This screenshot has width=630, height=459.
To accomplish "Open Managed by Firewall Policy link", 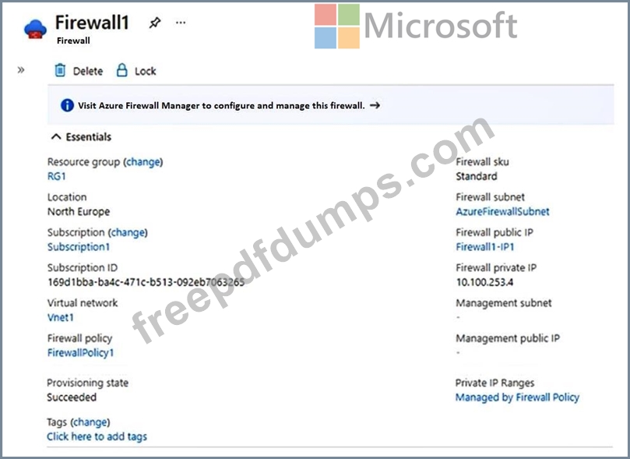I will (517, 397).
